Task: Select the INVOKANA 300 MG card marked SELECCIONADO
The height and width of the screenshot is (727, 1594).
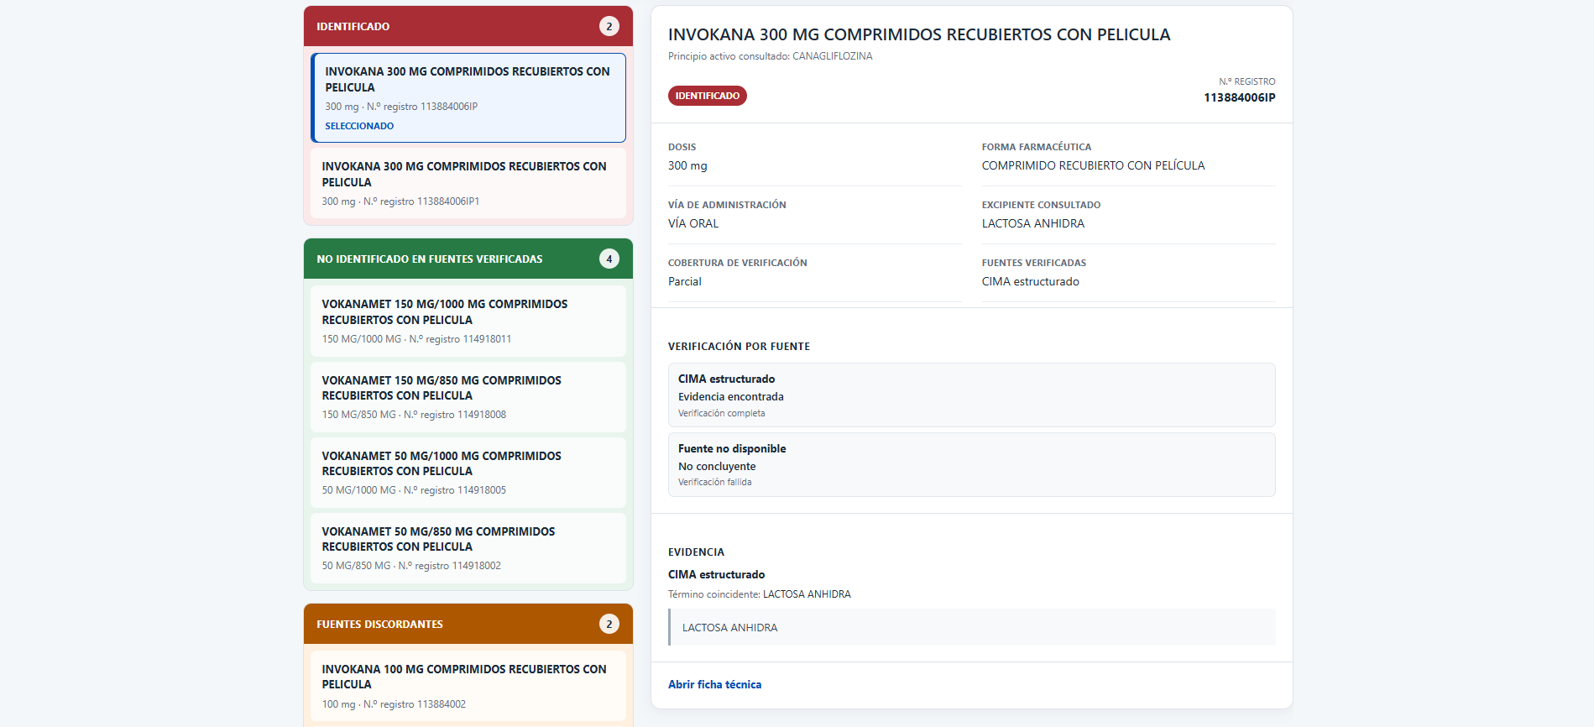Action: point(468,97)
